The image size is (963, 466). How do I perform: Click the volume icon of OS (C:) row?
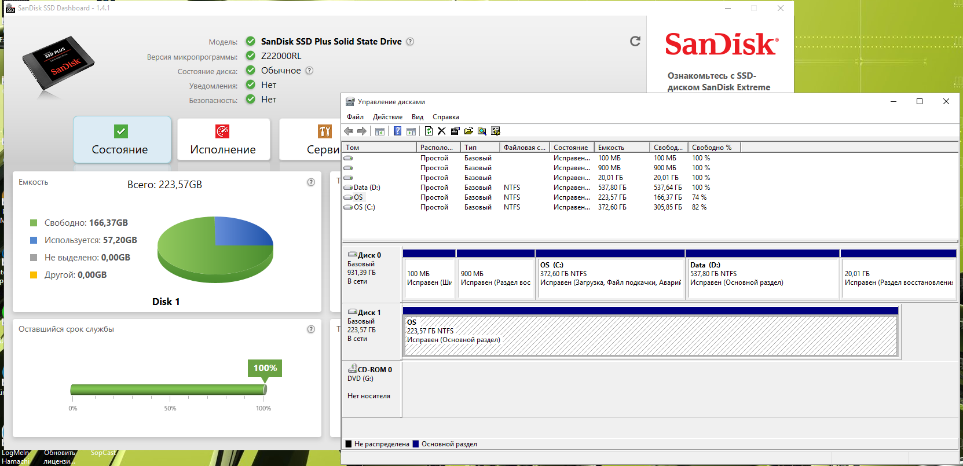[348, 207]
